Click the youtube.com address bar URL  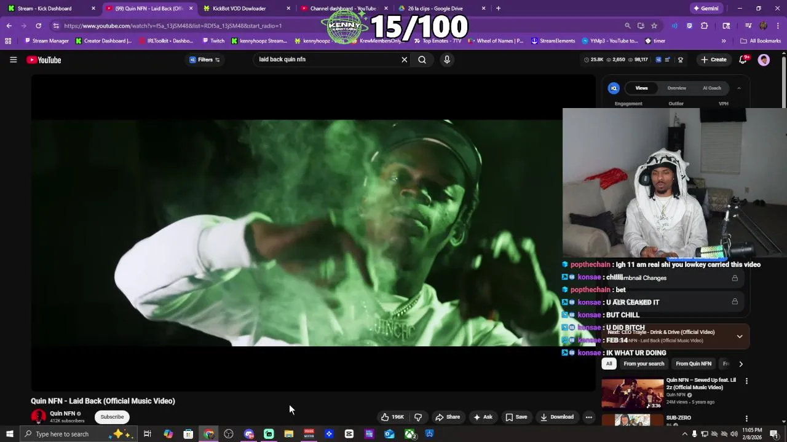pos(173,26)
